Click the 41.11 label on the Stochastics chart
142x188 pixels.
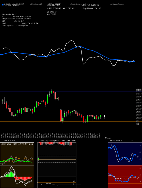[x=137, y=157]
